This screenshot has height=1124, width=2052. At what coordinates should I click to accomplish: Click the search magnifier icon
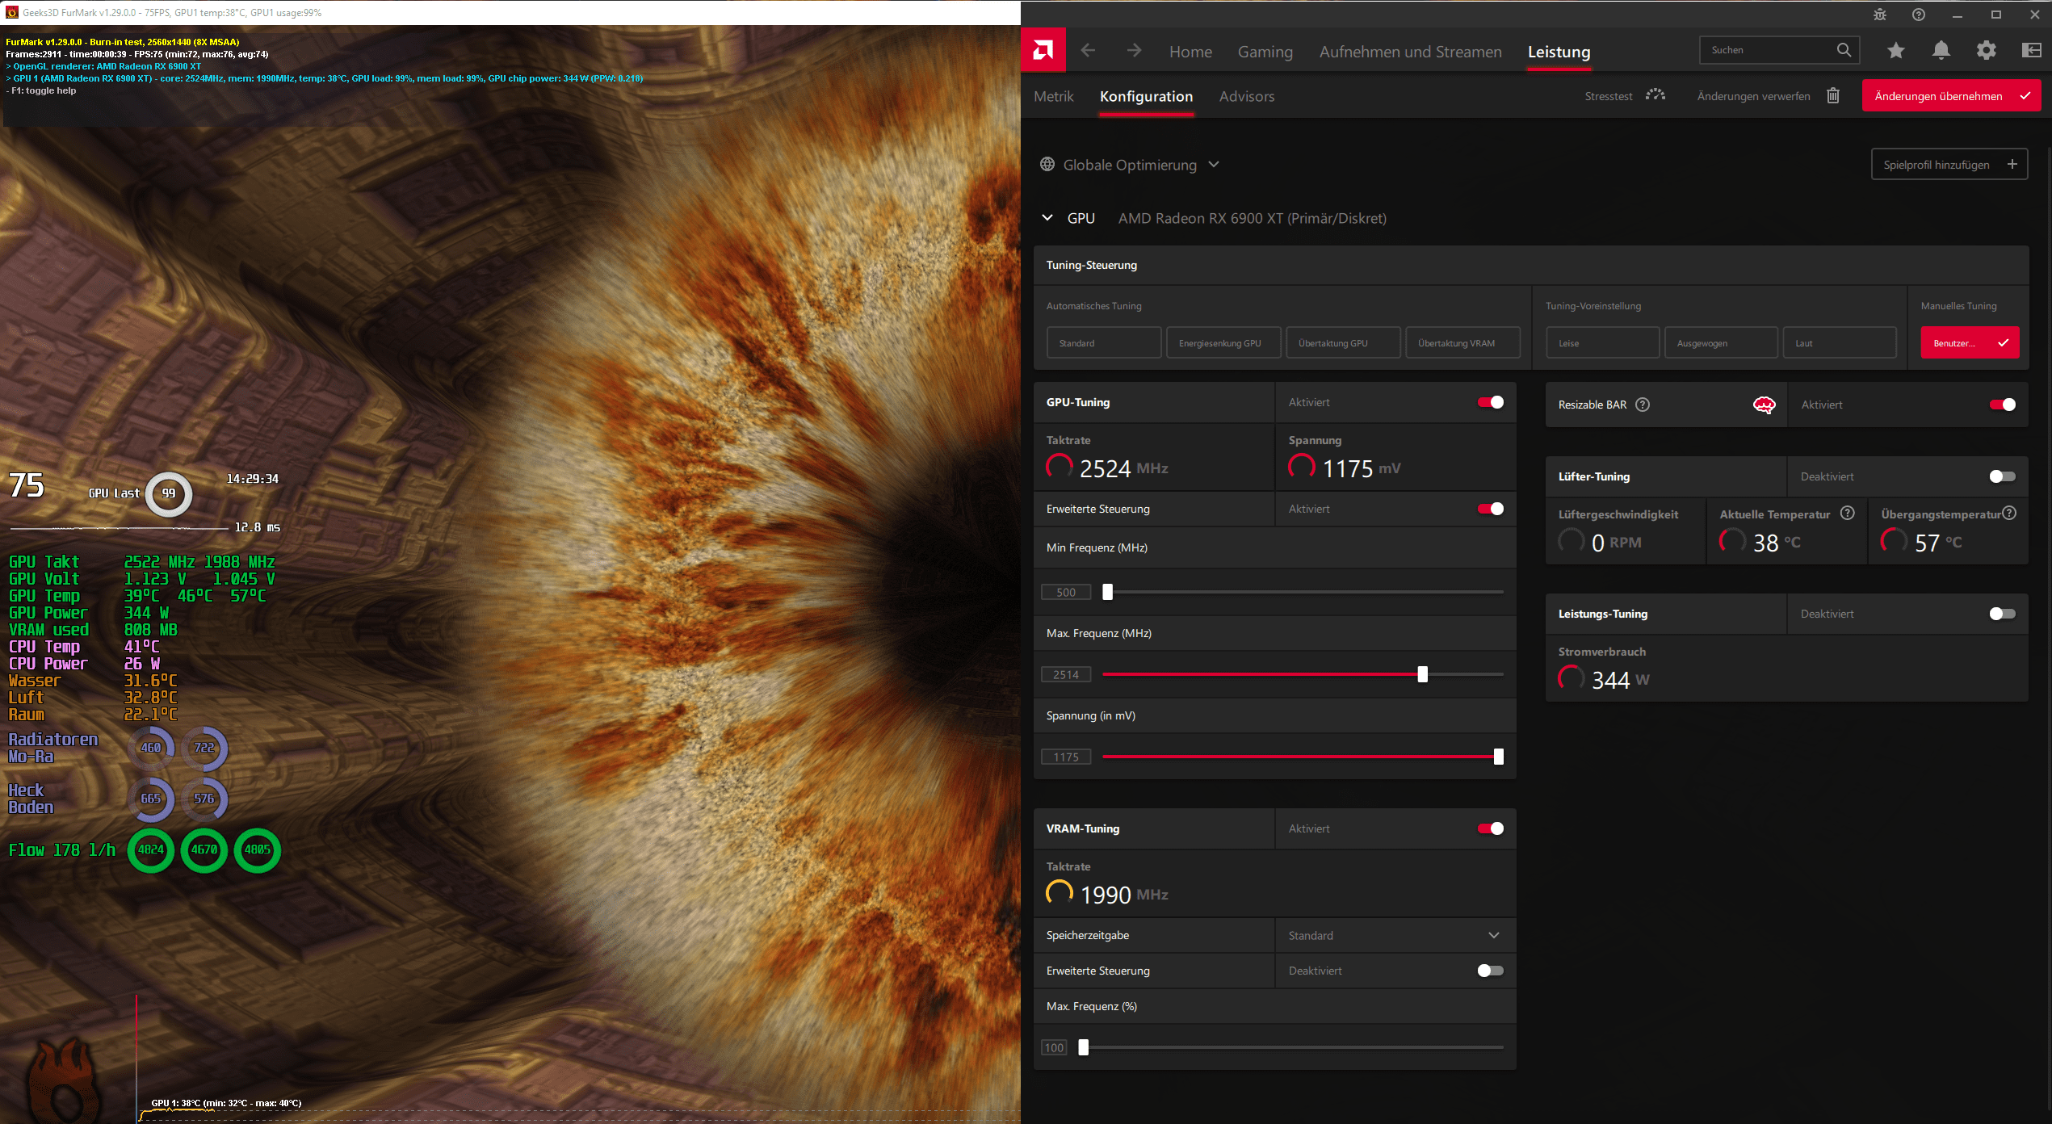point(1844,50)
